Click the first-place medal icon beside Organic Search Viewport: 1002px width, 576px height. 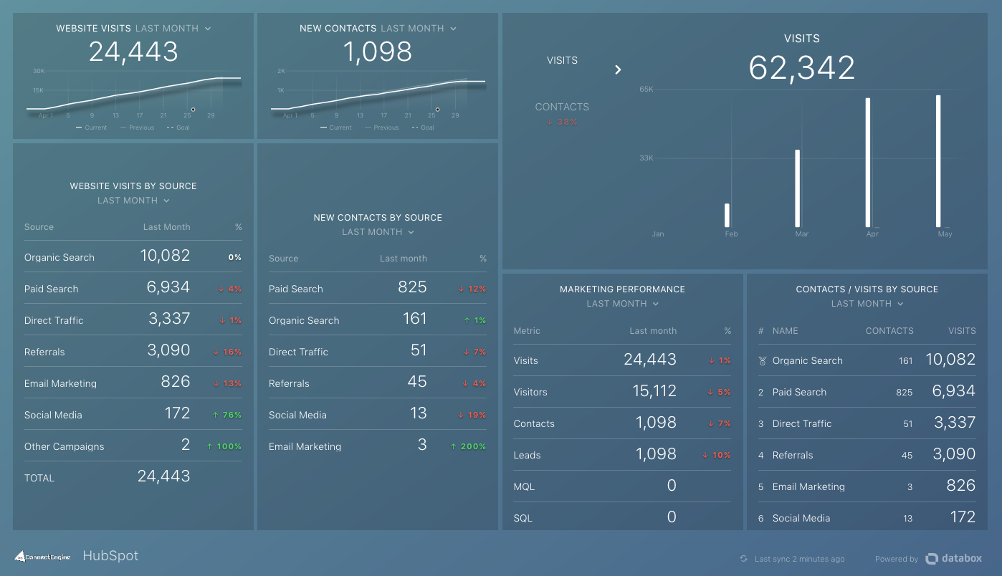[x=761, y=360]
